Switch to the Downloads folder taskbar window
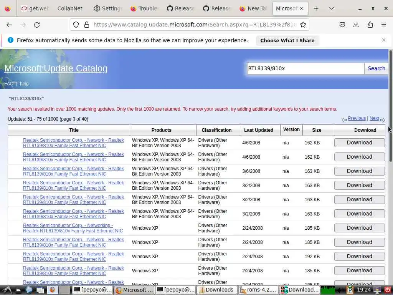The width and height of the screenshot is (393, 295). click(217, 290)
